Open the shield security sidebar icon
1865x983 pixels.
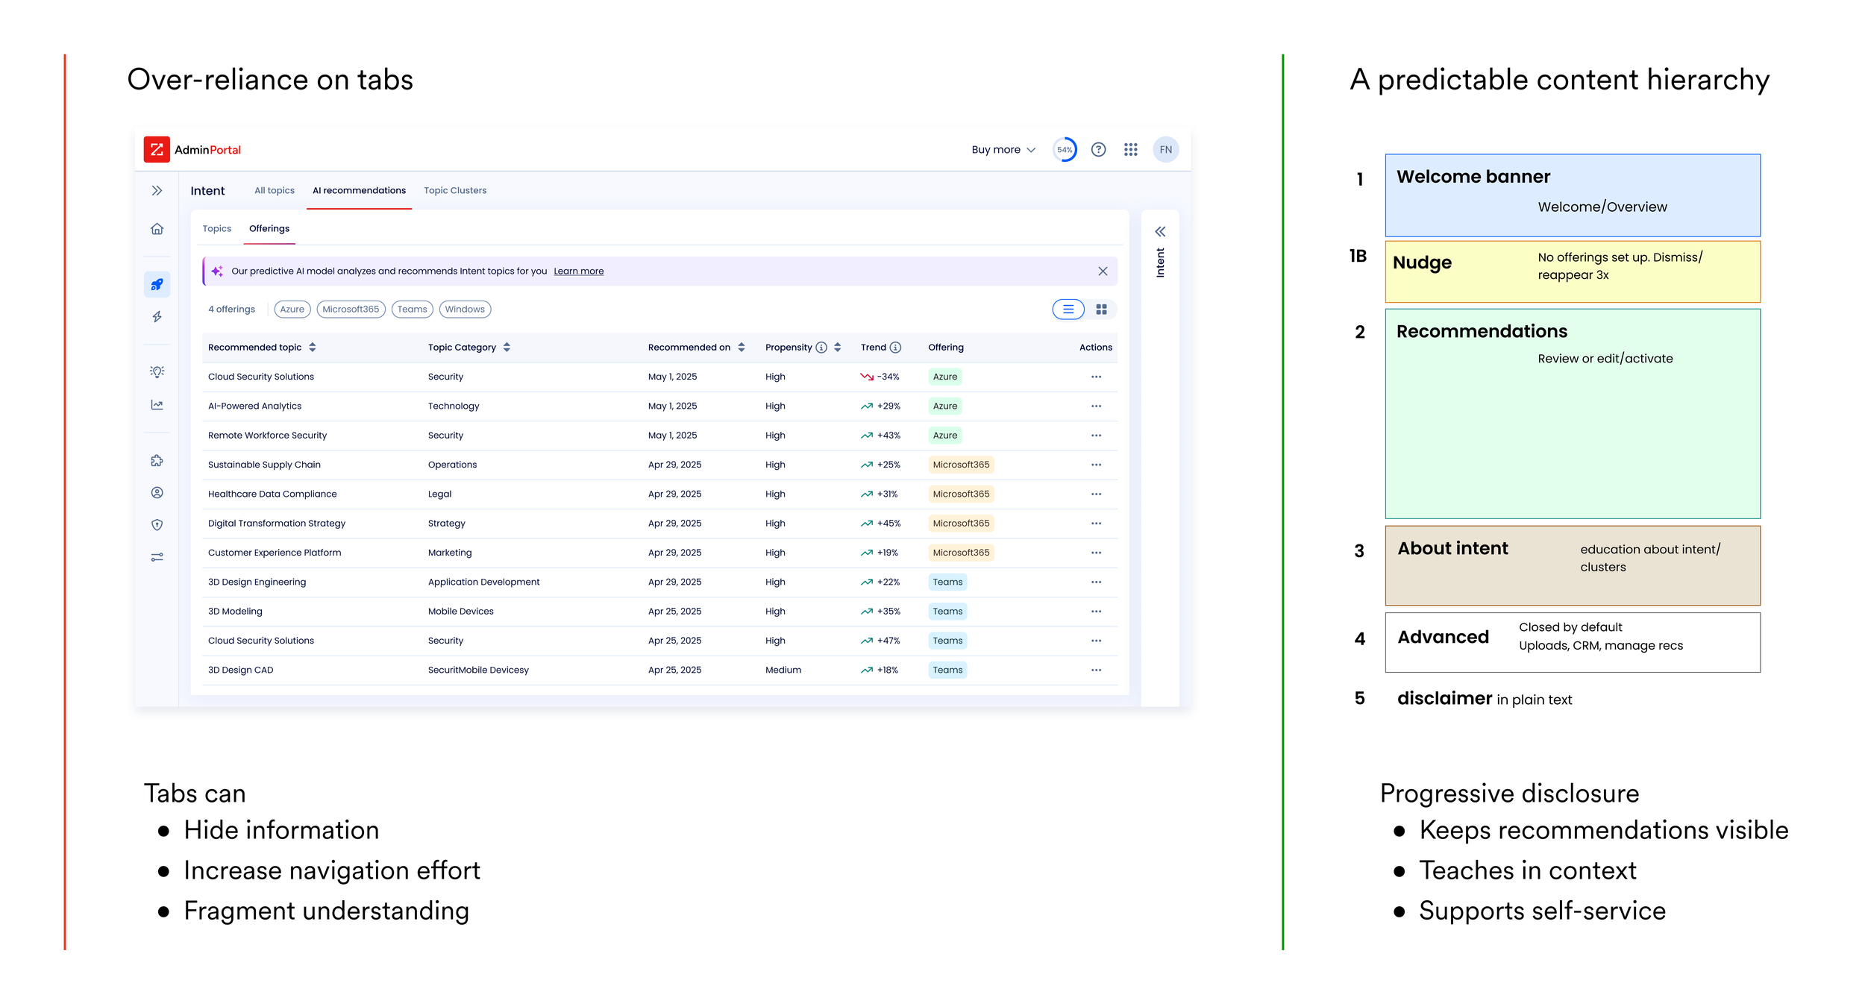point(157,525)
